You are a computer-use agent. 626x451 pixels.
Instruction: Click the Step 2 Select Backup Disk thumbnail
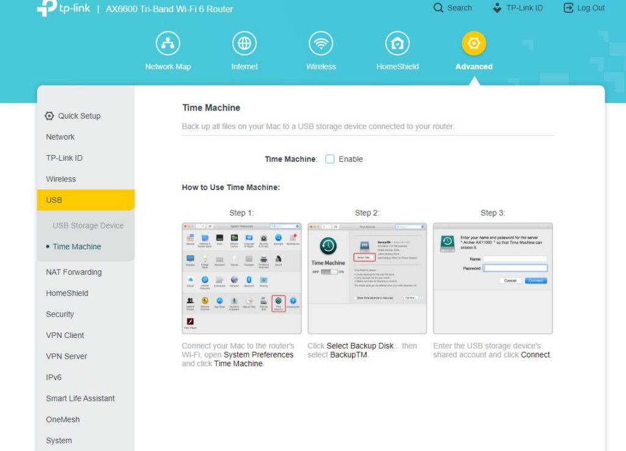pyautogui.click(x=367, y=278)
